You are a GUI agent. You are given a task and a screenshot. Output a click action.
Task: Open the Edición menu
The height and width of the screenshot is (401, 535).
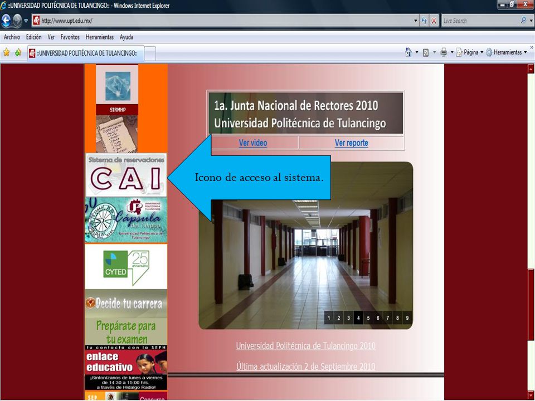34,37
